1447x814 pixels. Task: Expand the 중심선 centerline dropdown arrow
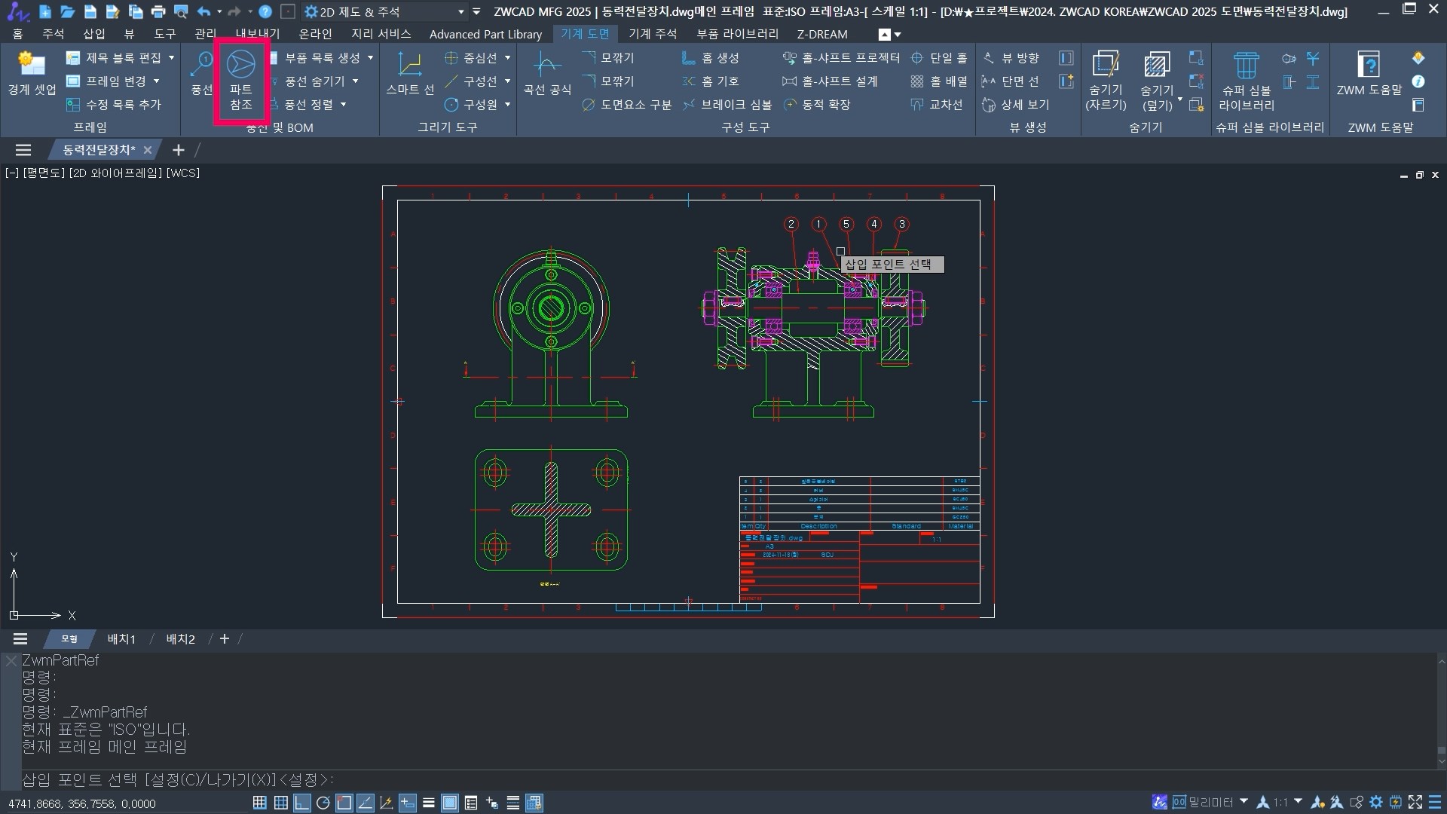tap(507, 58)
